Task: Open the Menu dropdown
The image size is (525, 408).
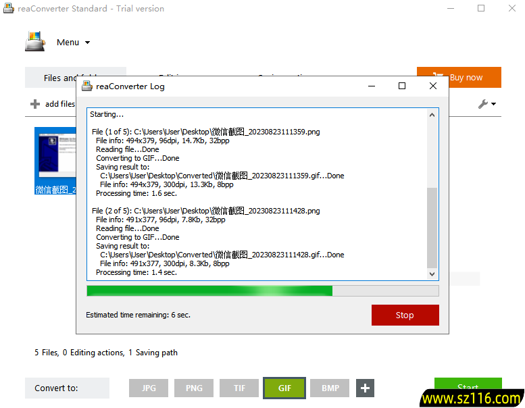Action: pos(73,42)
